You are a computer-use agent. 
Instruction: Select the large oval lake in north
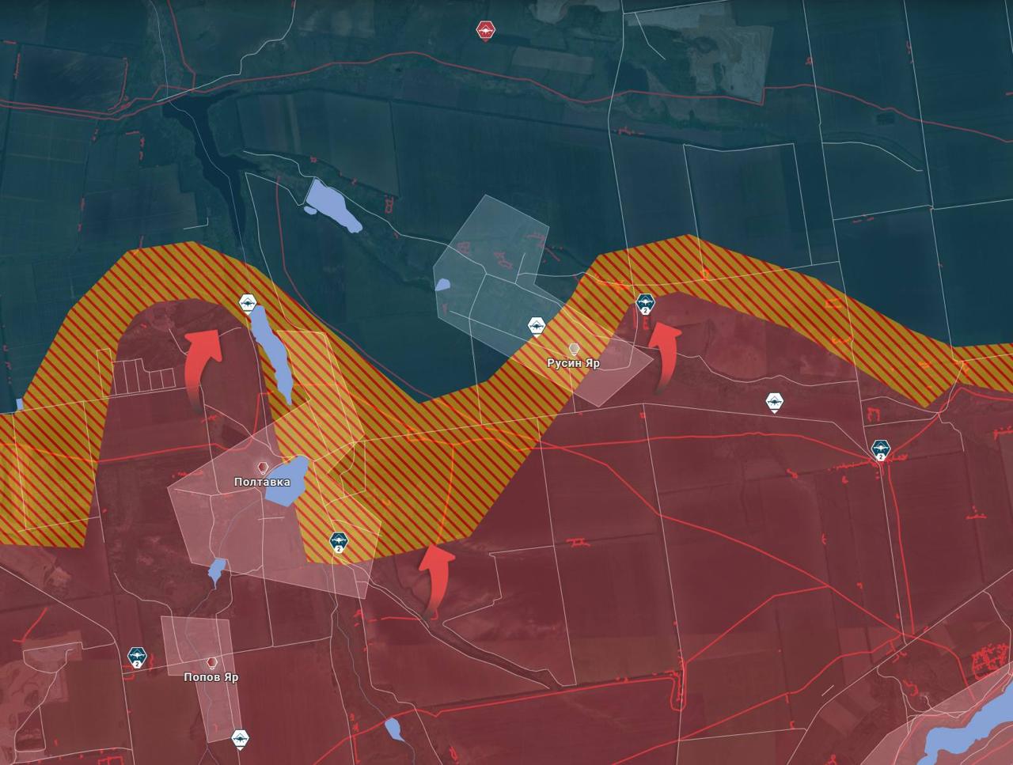[332, 204]
